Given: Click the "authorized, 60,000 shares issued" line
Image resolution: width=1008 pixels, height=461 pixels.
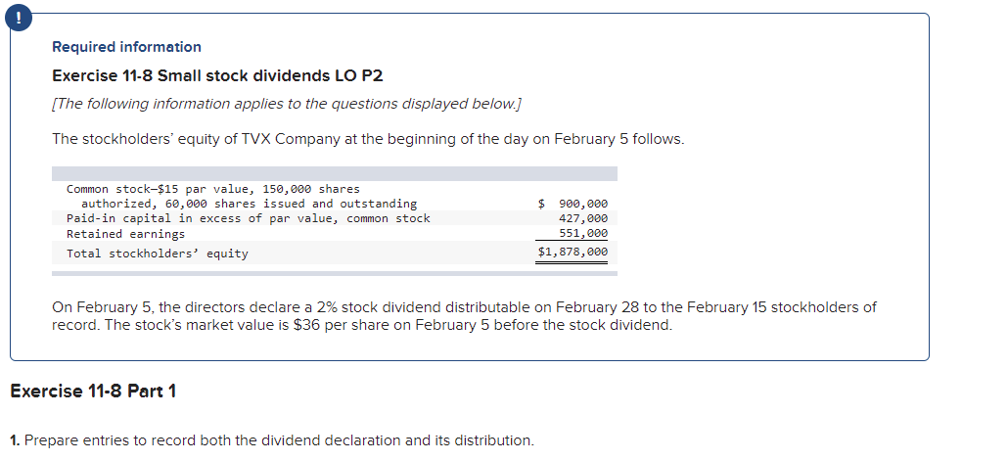Looking at the screenshot, I should [249, 204].
